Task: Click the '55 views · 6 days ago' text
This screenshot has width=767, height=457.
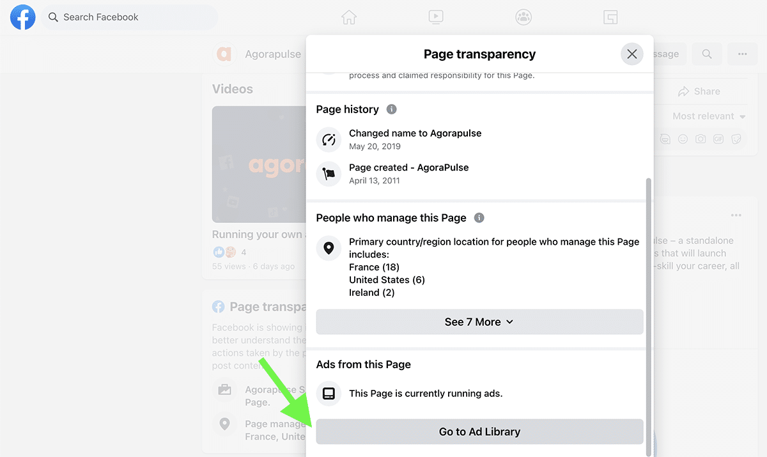Action: pyautogui.click(x=254, y=267)
